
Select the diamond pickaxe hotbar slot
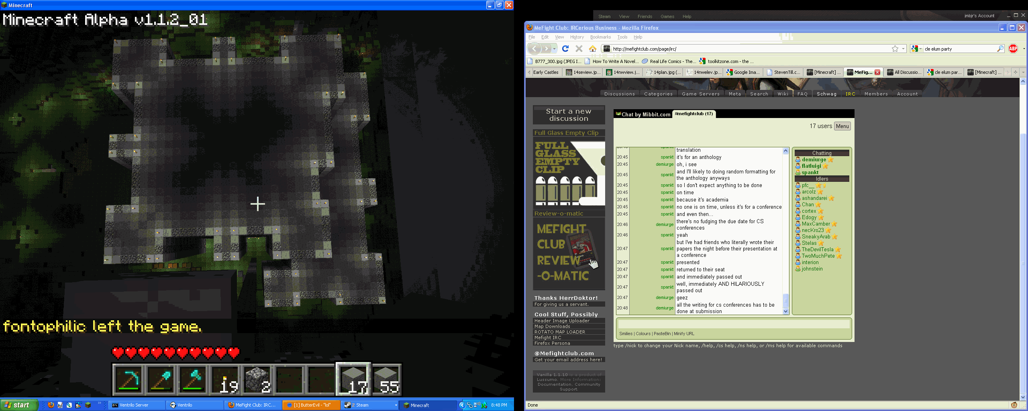click(x=128, y=379)
